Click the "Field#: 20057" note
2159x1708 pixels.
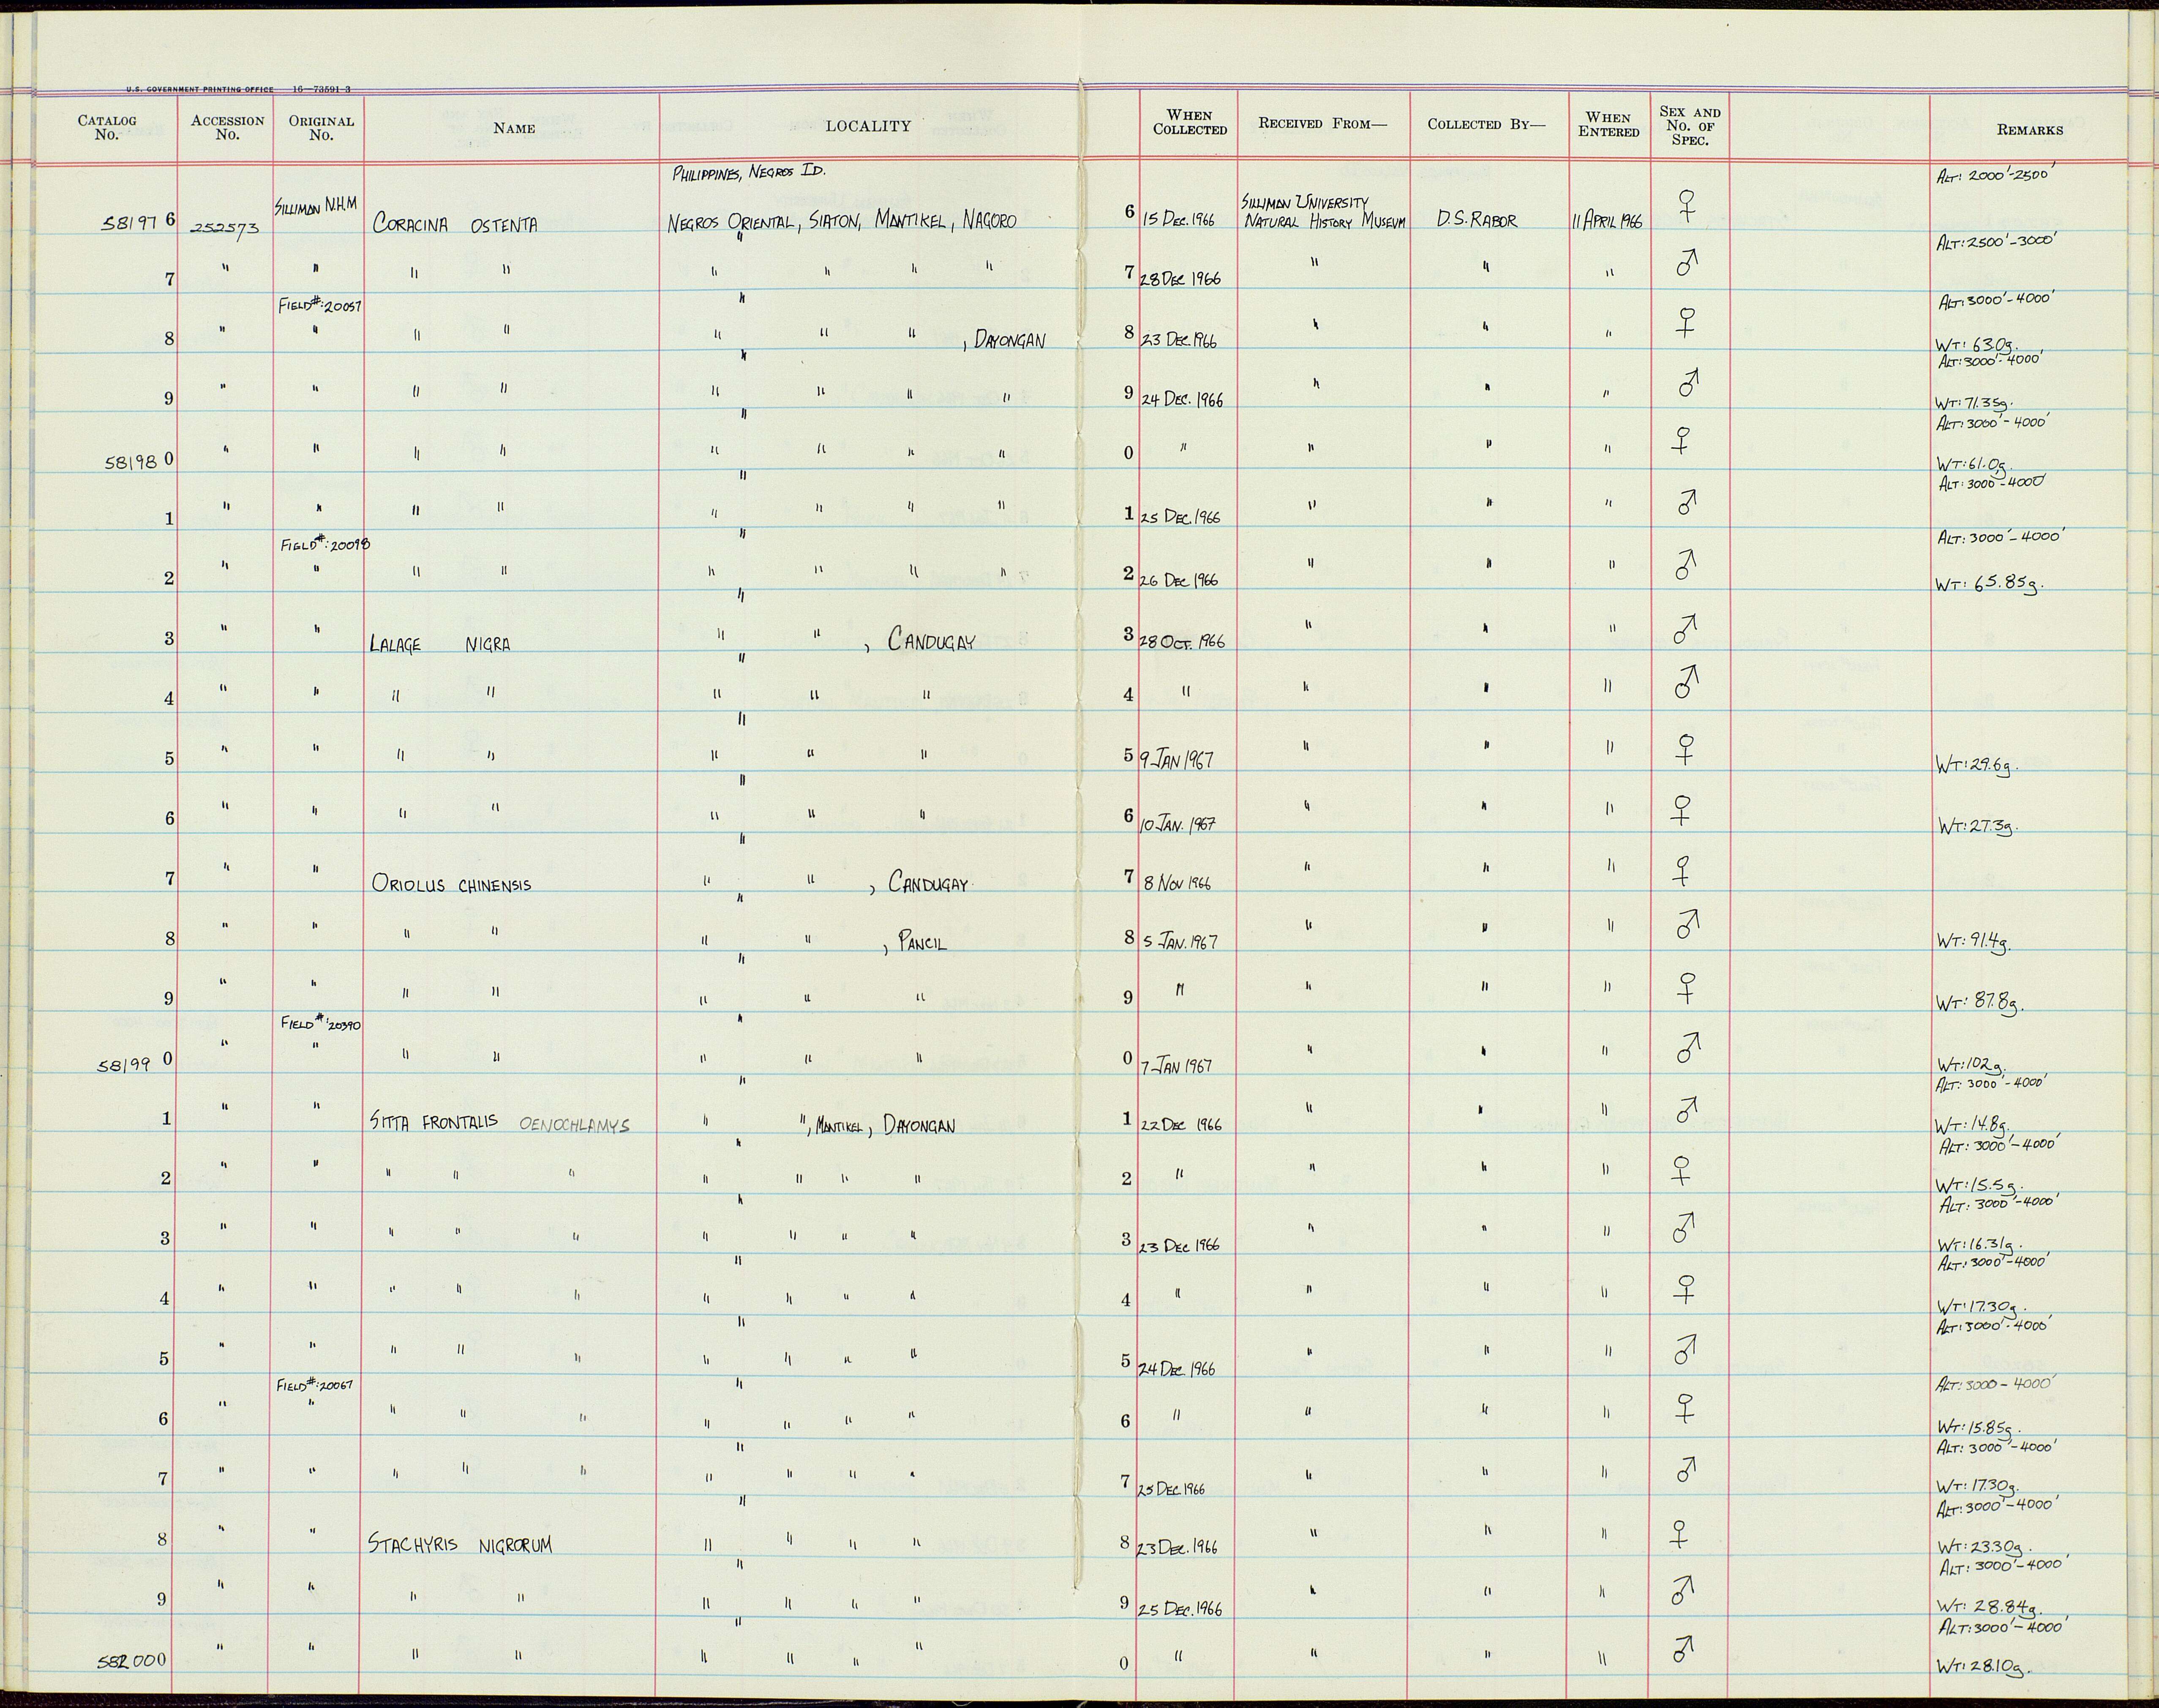click(320, 305)
